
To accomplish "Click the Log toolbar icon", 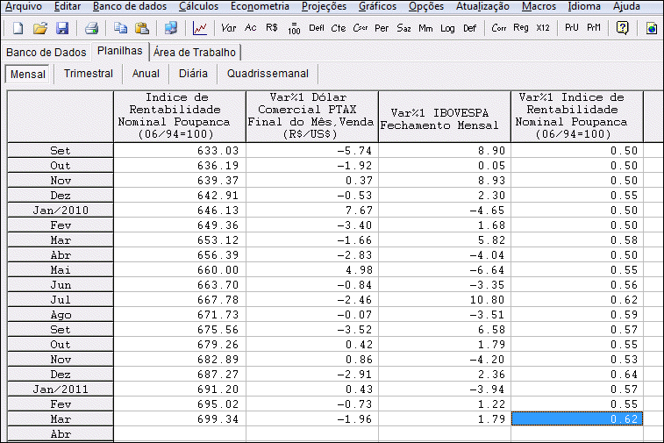I will (x=447, y=28).
